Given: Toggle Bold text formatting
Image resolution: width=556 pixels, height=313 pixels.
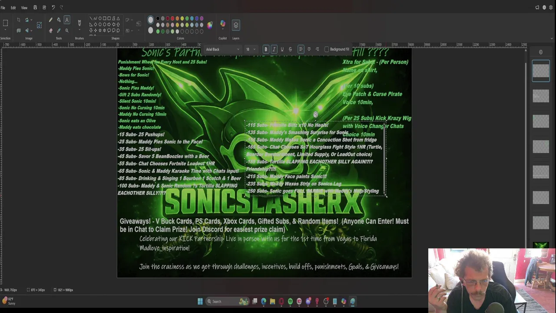Looking at the screenshot, I should click(x=266, y=49).
